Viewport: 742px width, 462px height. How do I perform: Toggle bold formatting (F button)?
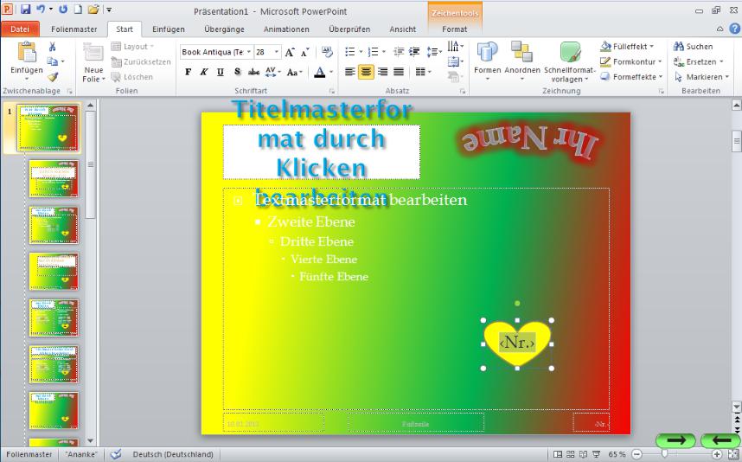tap(189, 72)
